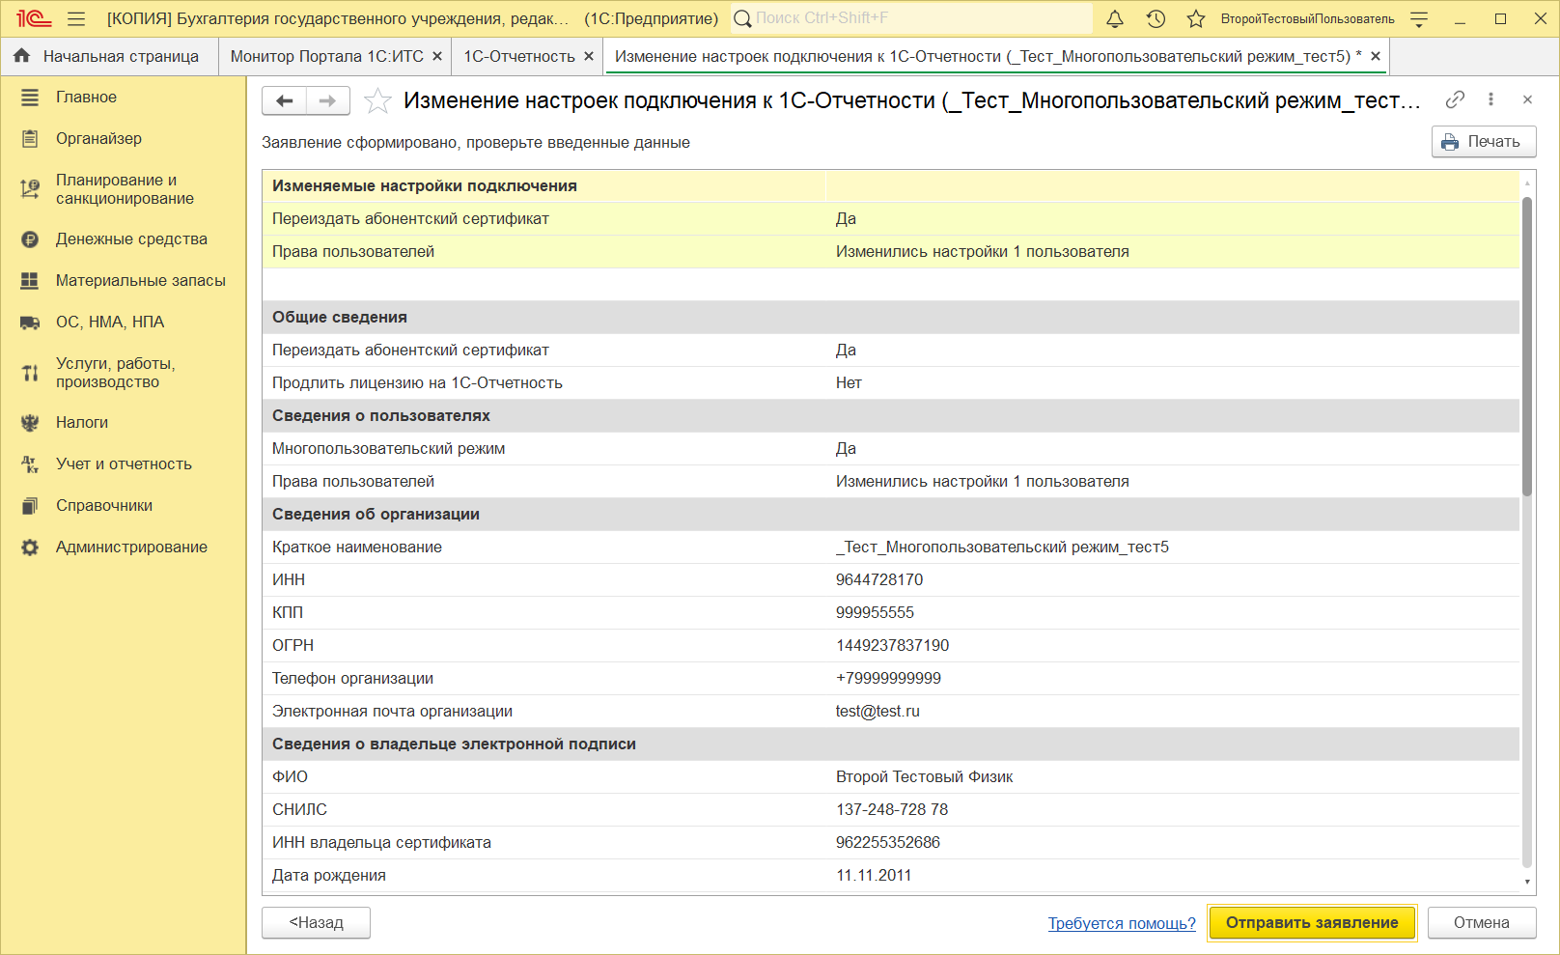Open favorites star in title bar

[1196, 18]
